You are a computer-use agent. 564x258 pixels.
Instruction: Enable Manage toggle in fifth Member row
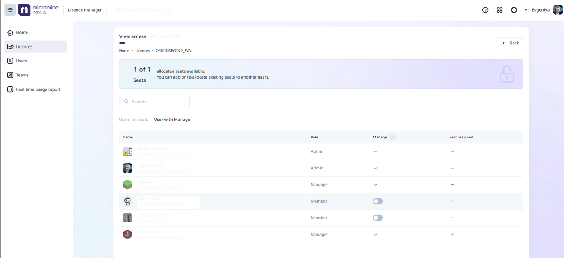pos(378,218)
